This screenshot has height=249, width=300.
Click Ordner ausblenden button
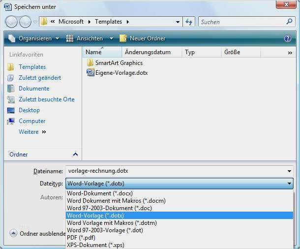click(37, 234)
